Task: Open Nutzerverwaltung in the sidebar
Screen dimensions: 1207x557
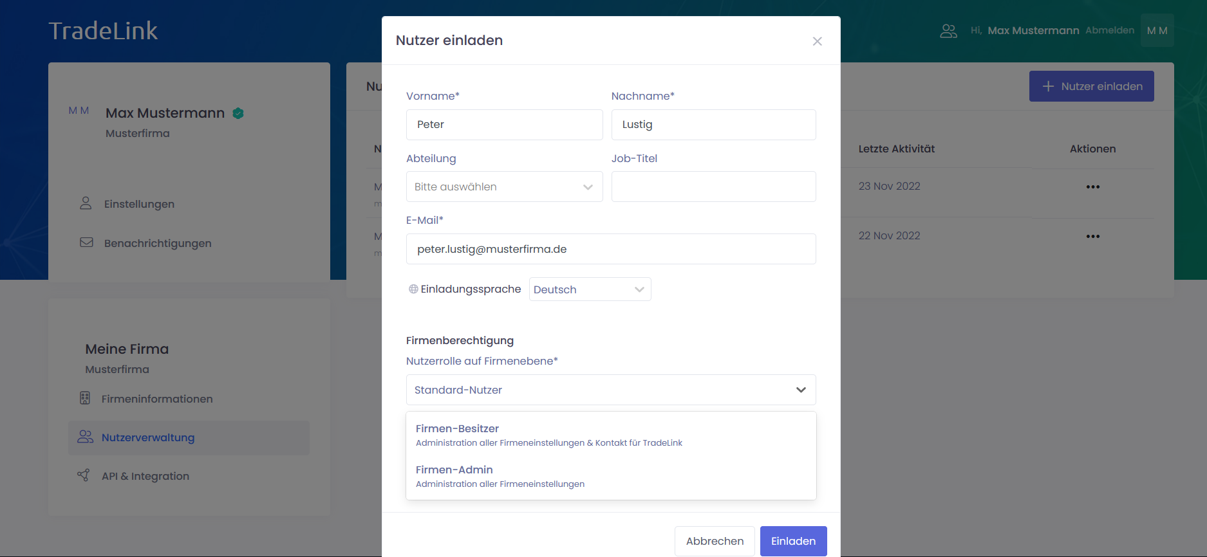Action: point(147,437)
